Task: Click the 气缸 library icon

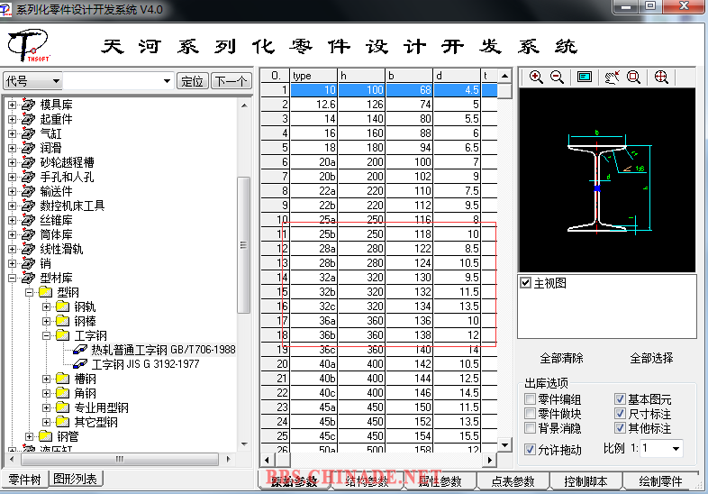Action: click(28, 133)
